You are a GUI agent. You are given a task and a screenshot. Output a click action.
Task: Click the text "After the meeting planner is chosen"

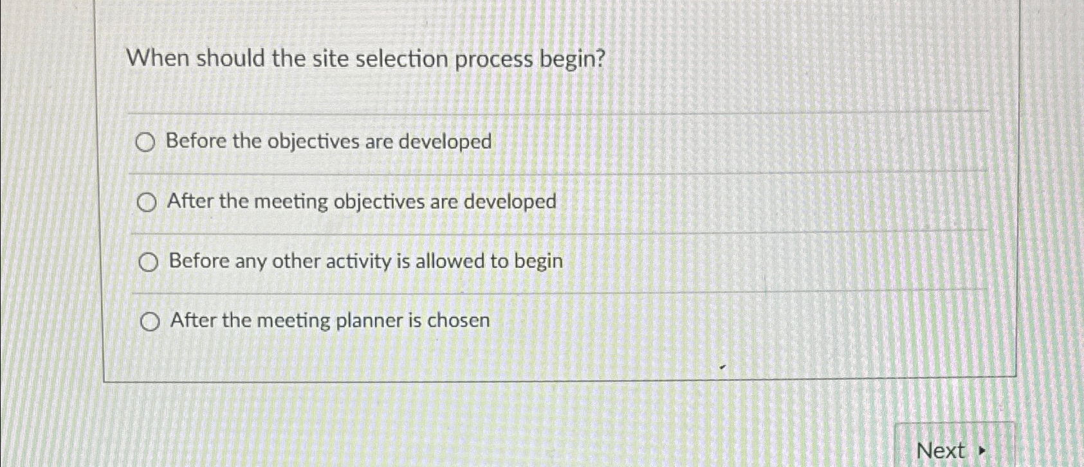click(328, 319)
